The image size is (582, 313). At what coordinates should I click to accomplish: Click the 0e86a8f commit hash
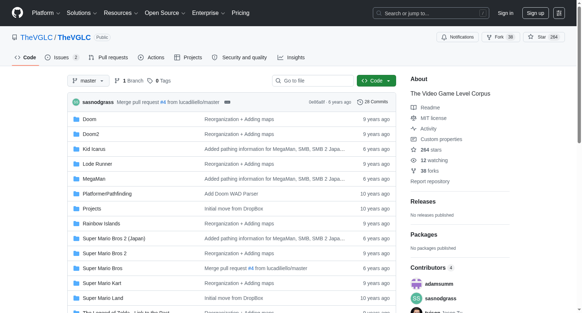317,102
